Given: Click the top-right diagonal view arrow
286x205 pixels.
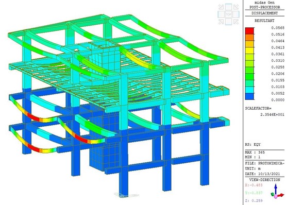Looking at the screenshot, I should (x=236, y=7).
